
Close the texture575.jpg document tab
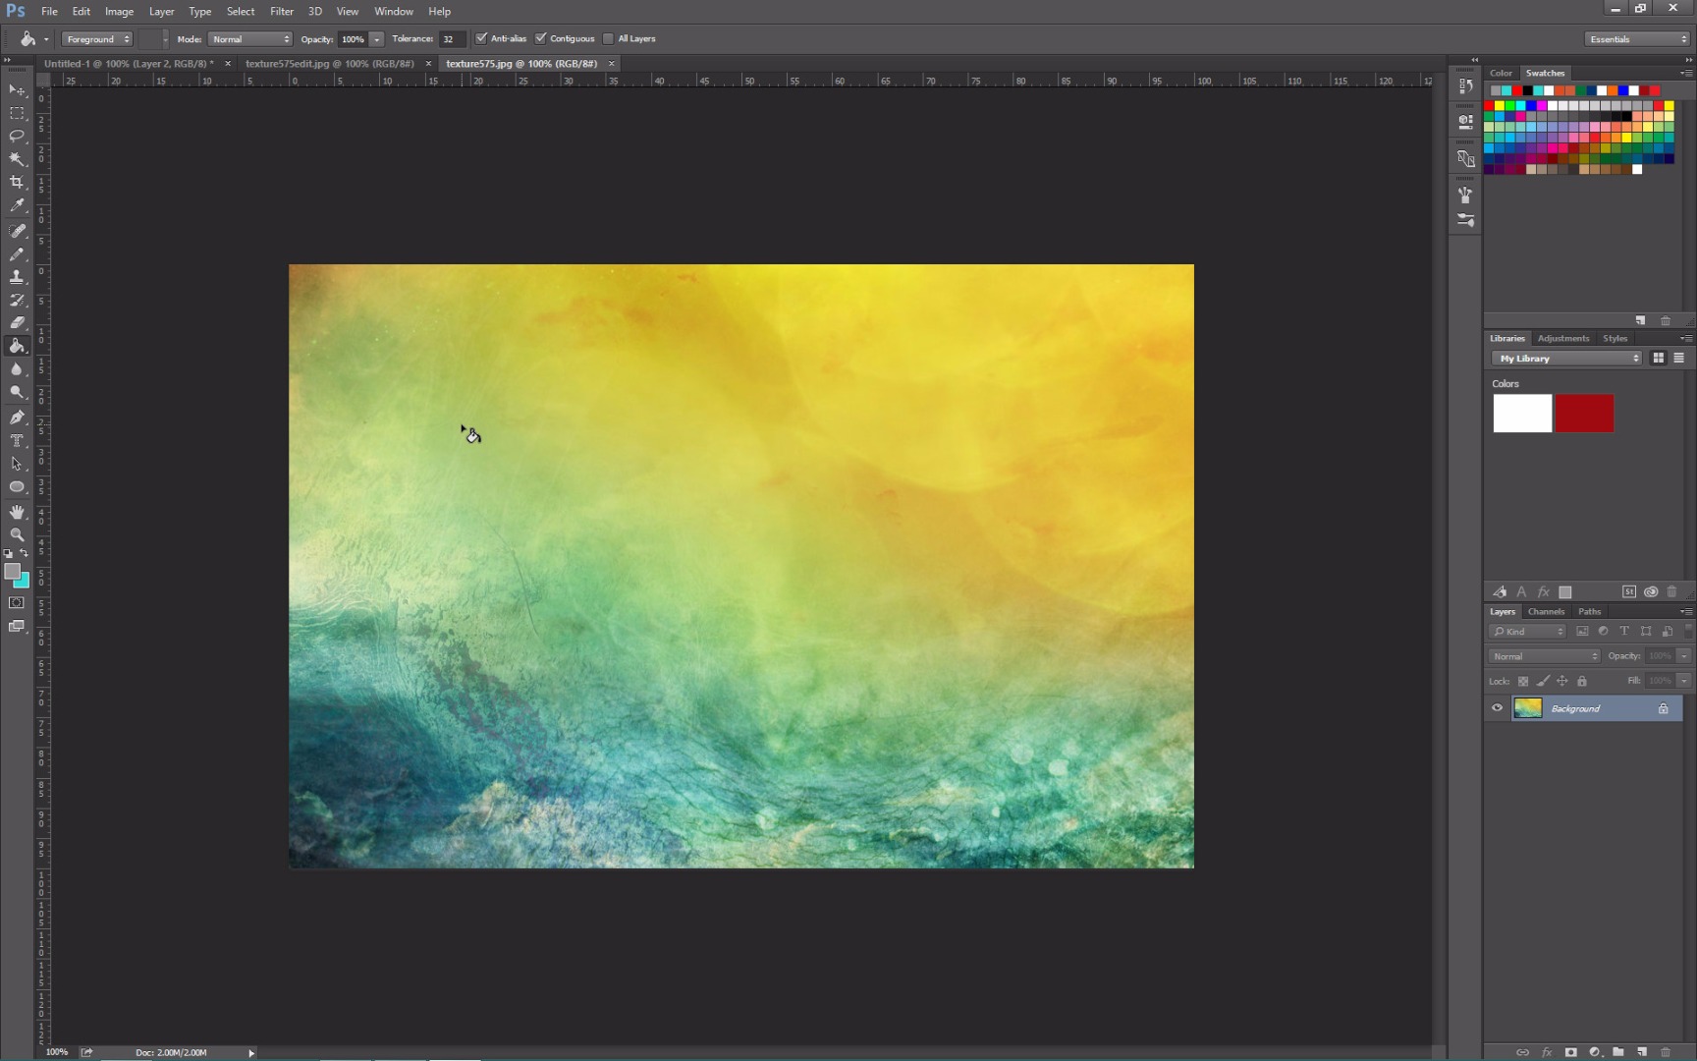612,63
